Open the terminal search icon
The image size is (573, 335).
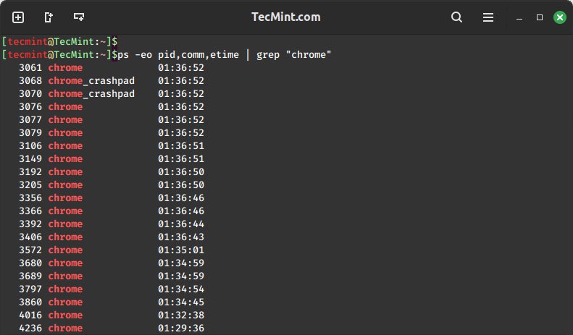pyautogui.click(x=456, y=17)
